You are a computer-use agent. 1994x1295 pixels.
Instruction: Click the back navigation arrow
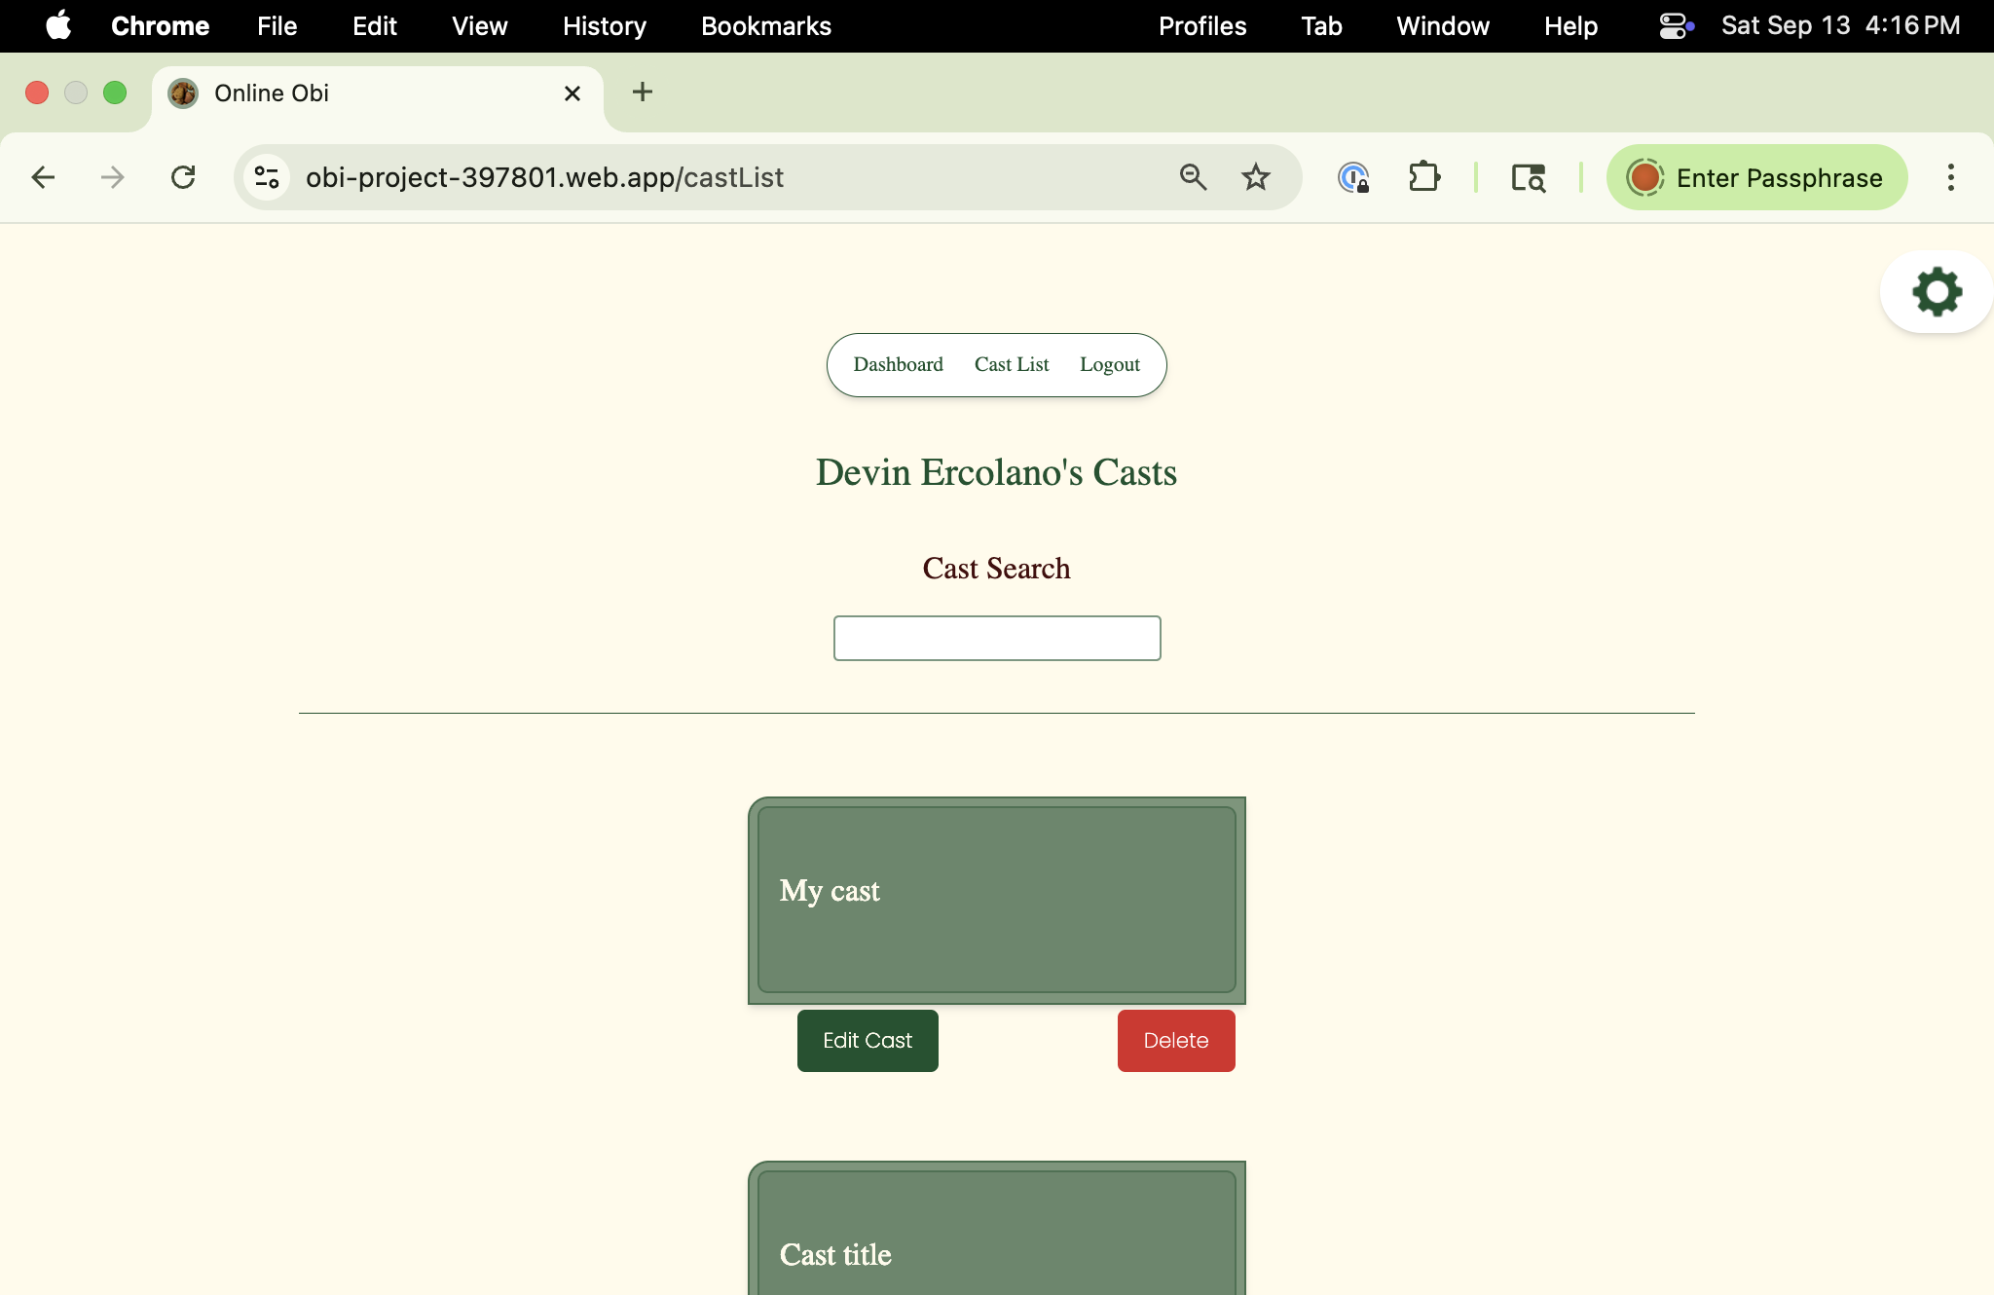pyautogui.click(x=44, y=177)
